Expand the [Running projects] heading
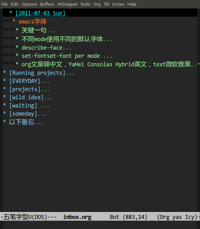 point(37,73)
